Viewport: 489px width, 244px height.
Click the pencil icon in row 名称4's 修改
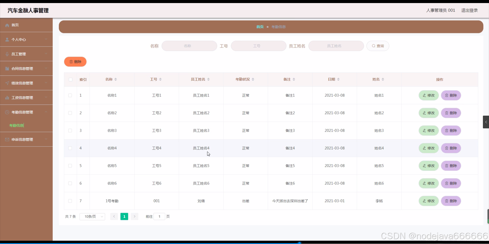[424, 148]
